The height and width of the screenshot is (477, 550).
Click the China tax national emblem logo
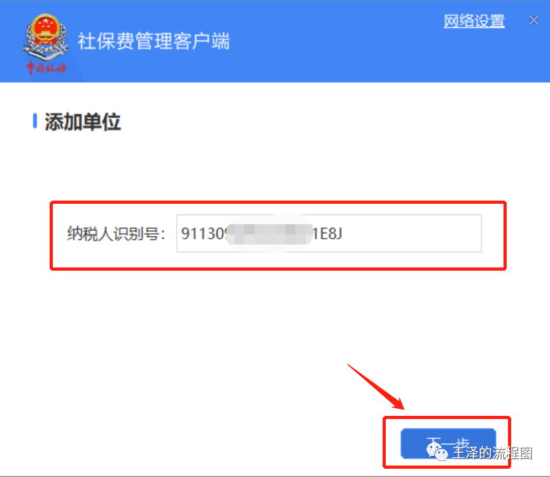pyautogui.click(x=46, y=36)
